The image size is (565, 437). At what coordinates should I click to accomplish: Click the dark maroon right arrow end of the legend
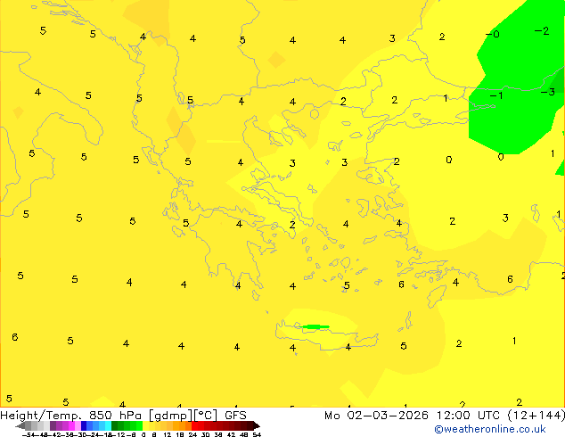coord(256,426)
